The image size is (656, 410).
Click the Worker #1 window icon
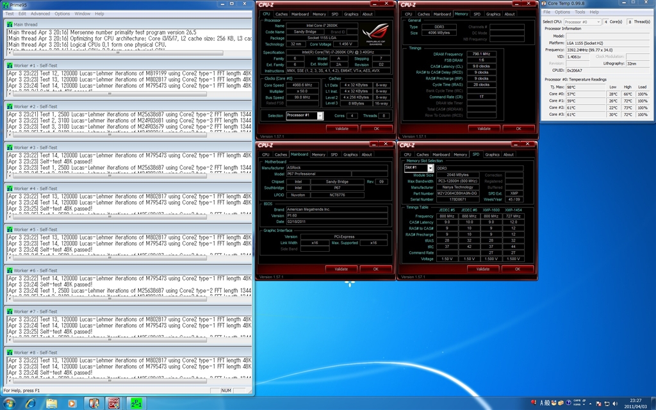[10, 65]
